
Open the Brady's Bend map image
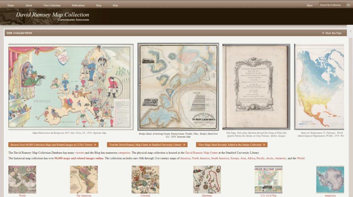178,87
